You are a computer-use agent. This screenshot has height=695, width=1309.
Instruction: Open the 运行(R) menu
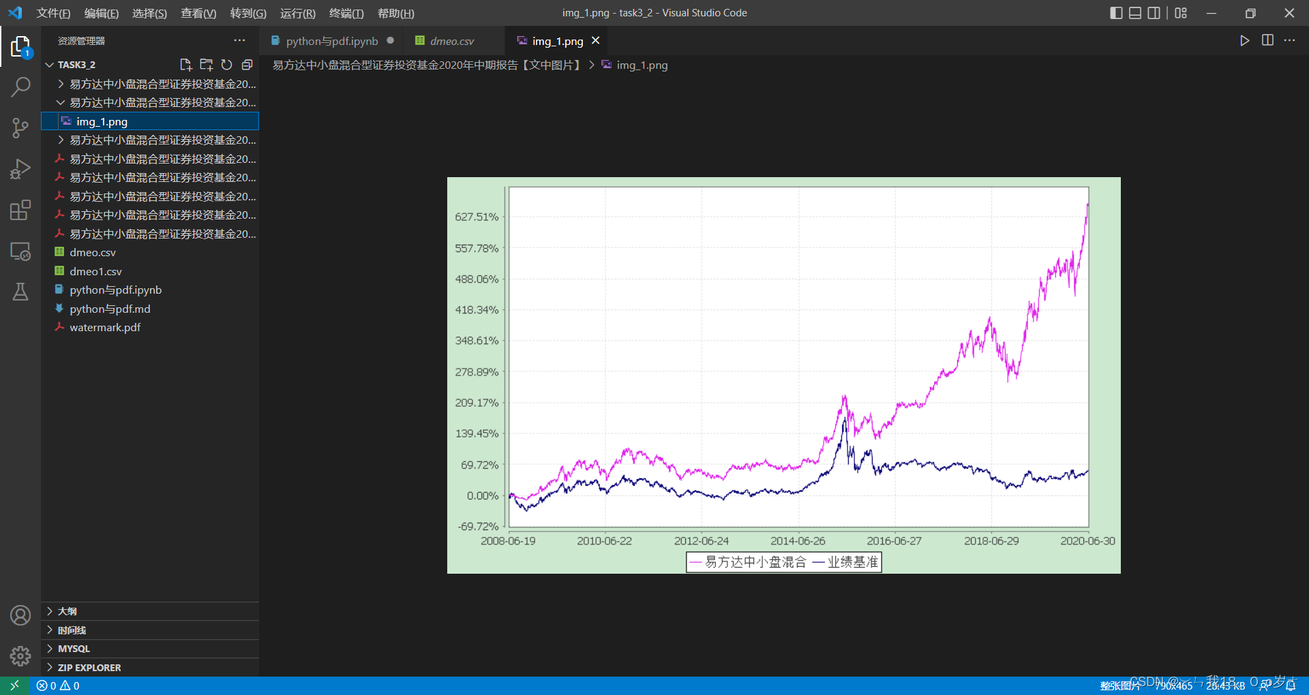(298, 13)
